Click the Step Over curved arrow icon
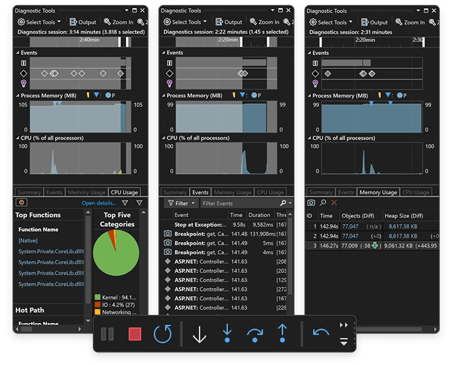Image resolution: width=455 pixels, height=365 pixels. (255, 335)
